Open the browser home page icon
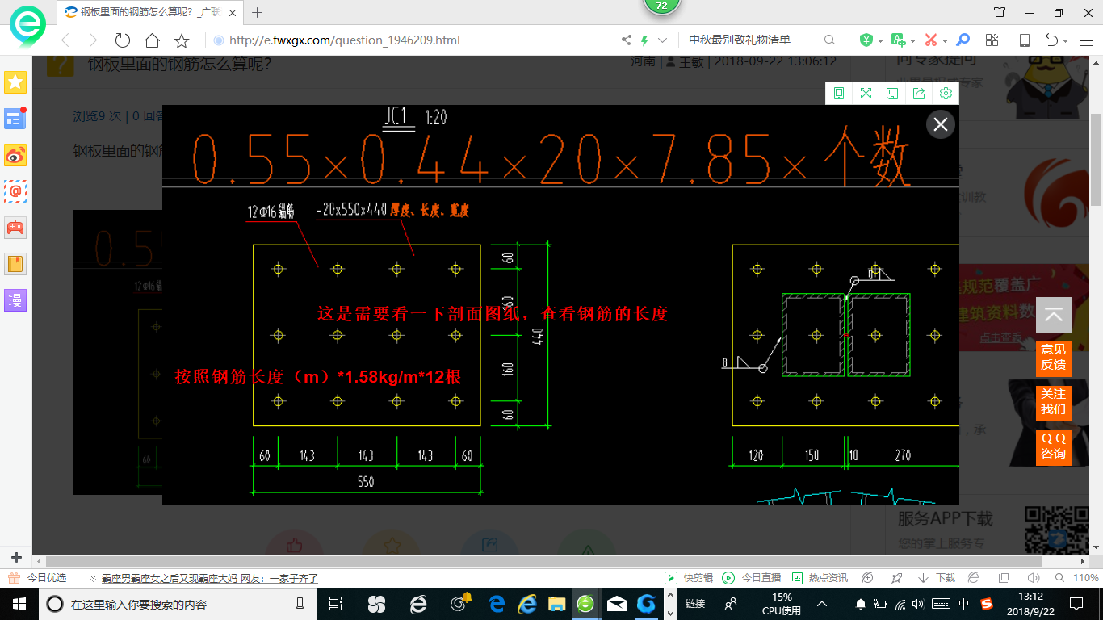The height and width of the screenshot is (620, 1103). click(x=152, y=40)
